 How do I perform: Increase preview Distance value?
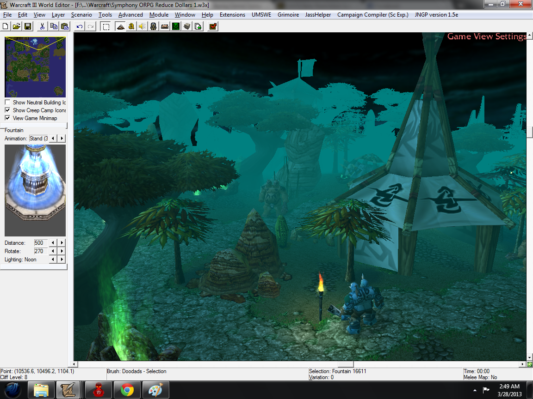[x=62, y=242]
